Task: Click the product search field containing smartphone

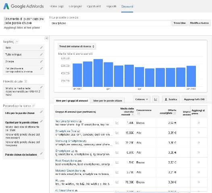Action: point(110,23)
